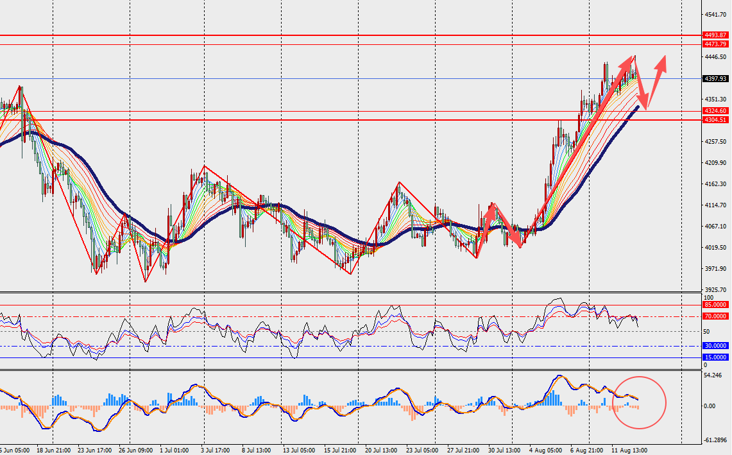Click the 3925.70 price axis label
This screenshot has width=732, height=455.
716,289
